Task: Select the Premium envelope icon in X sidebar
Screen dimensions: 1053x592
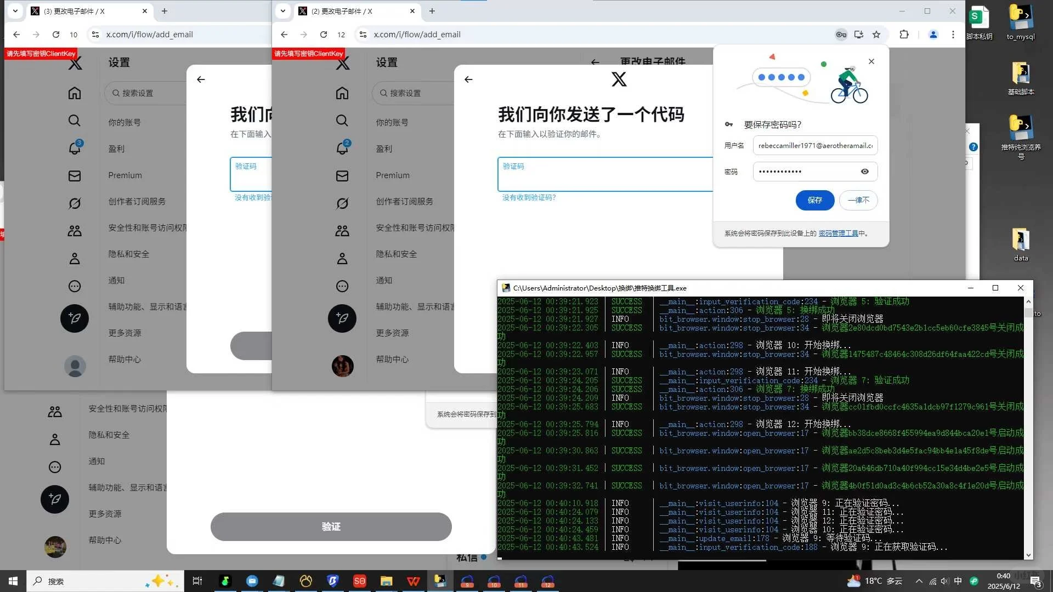Action: click(x=342, y=175)
